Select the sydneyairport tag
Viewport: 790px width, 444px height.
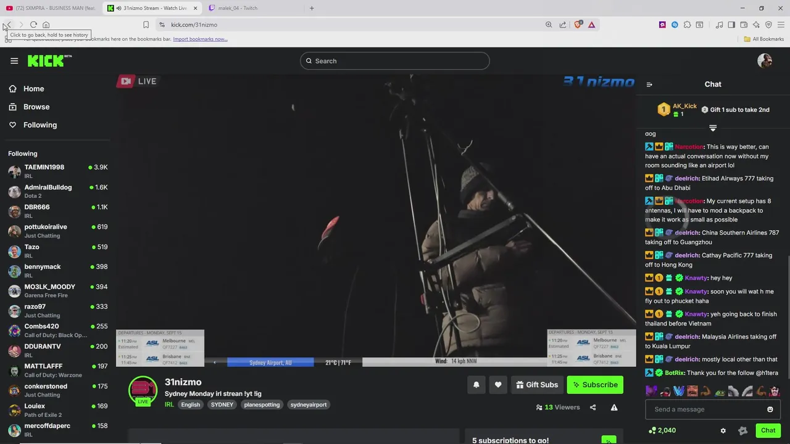(x=309, y=405)
